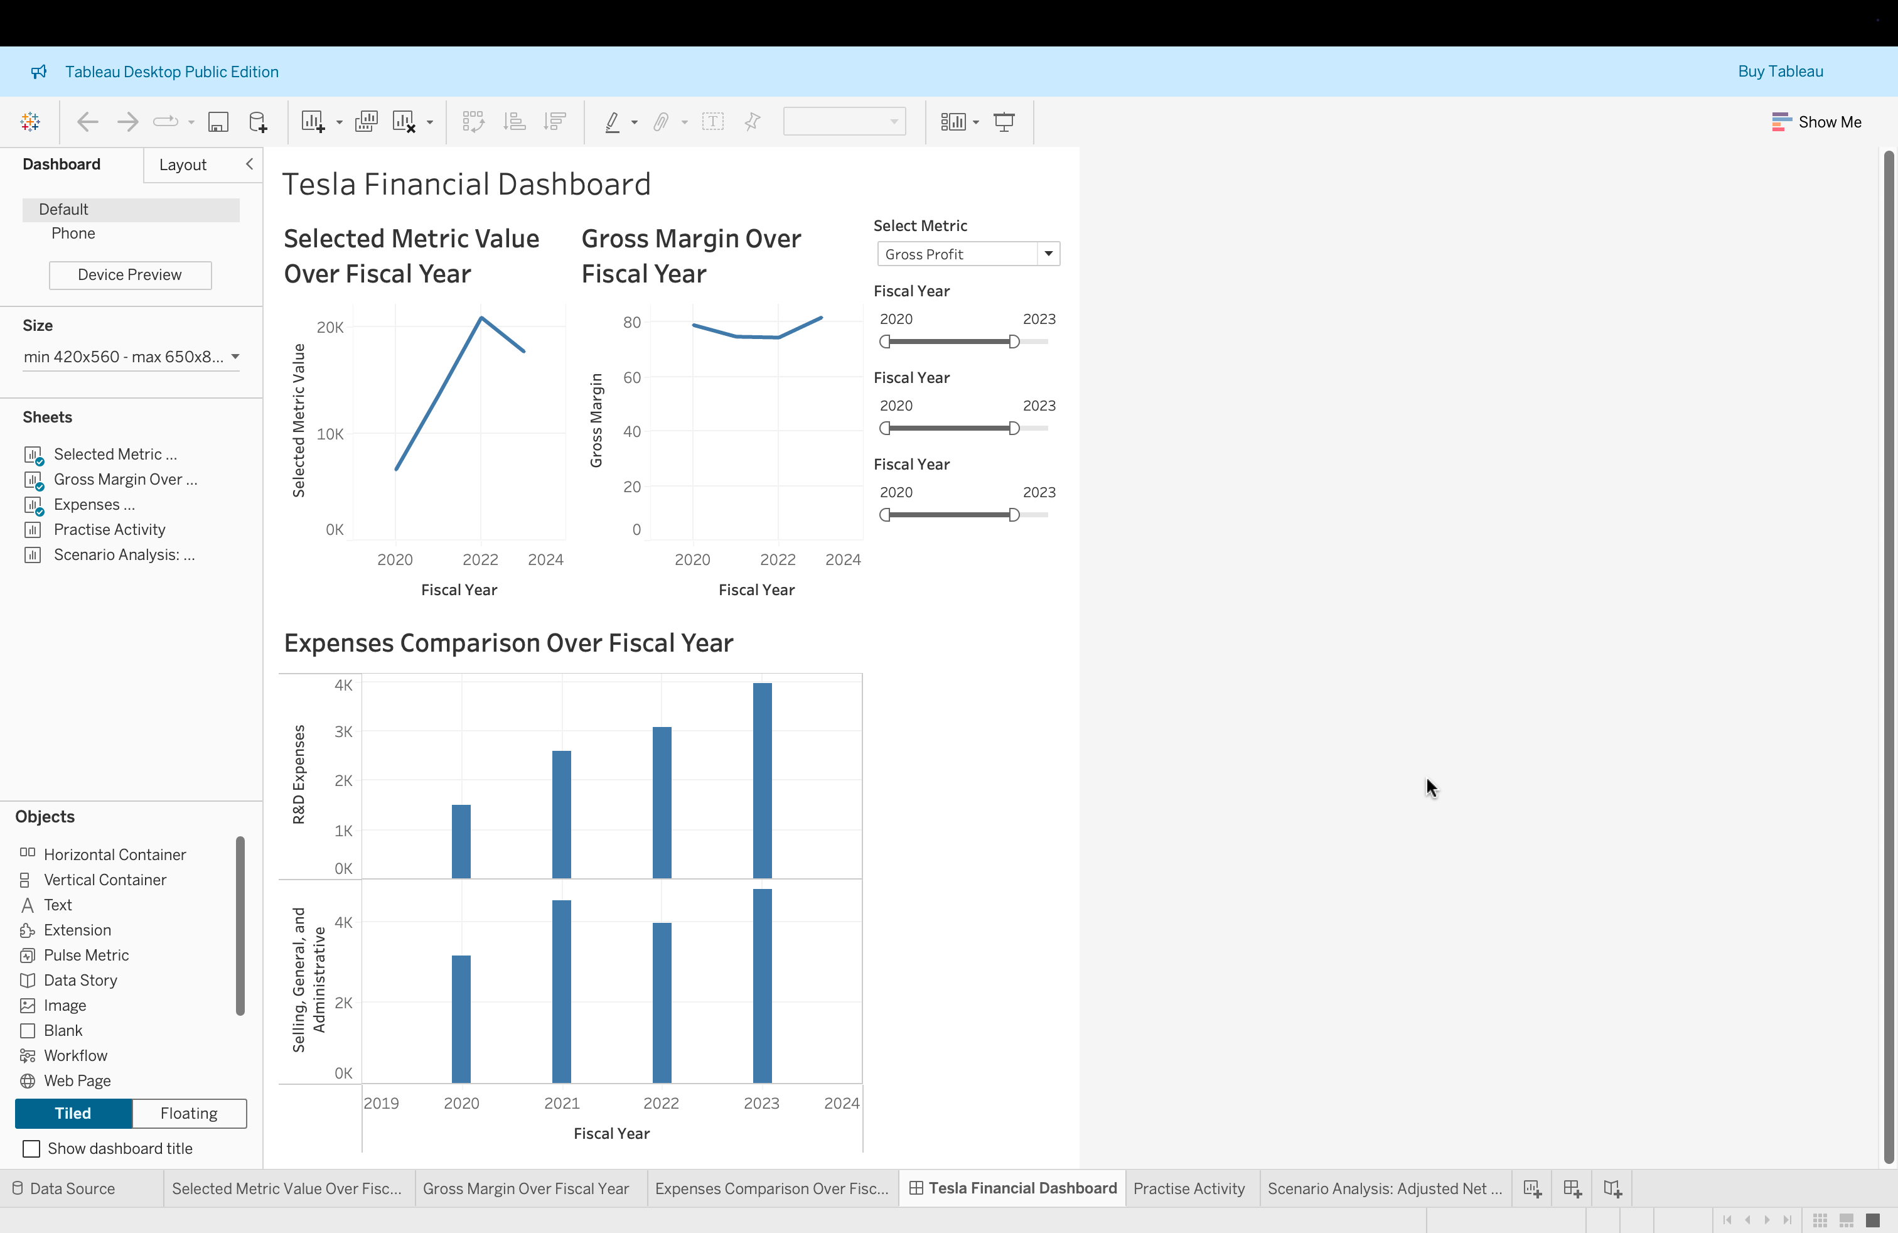This screenshot has width=1898, height=1233.
Task: Click the first Fiscal Year slider's right handle
Action: [x=1014, y=342]
